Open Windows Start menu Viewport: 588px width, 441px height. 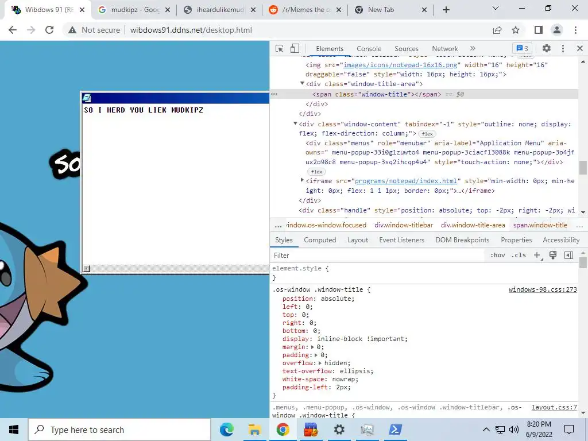point(14,430)
